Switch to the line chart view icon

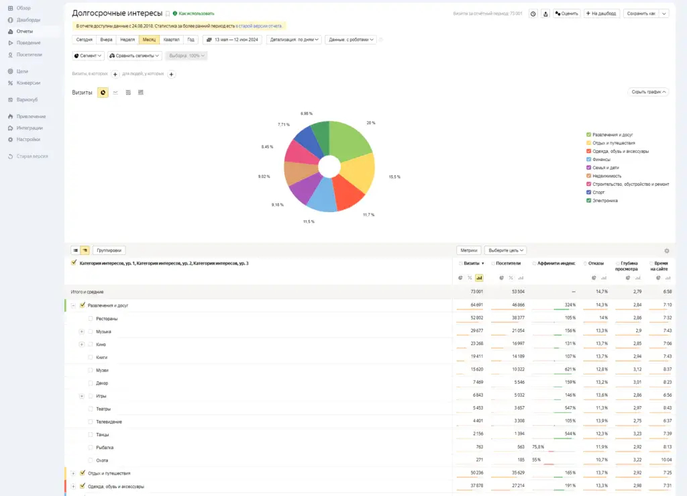click(x=115, y=92)
